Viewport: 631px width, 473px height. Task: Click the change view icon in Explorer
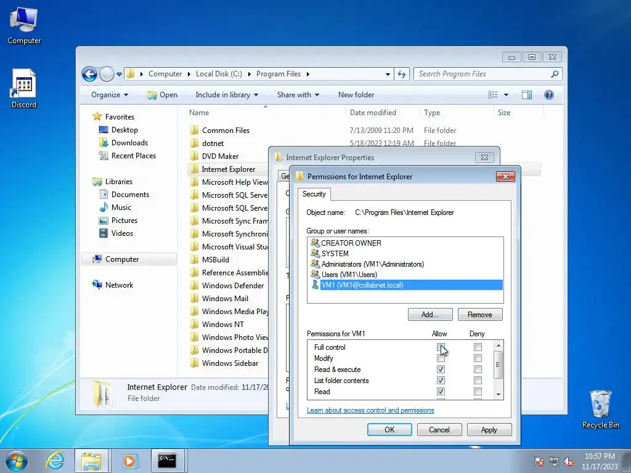click(493, 94)
